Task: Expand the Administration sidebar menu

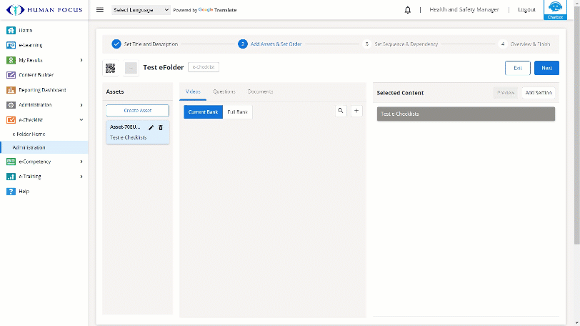Action: tap(44, 105)
